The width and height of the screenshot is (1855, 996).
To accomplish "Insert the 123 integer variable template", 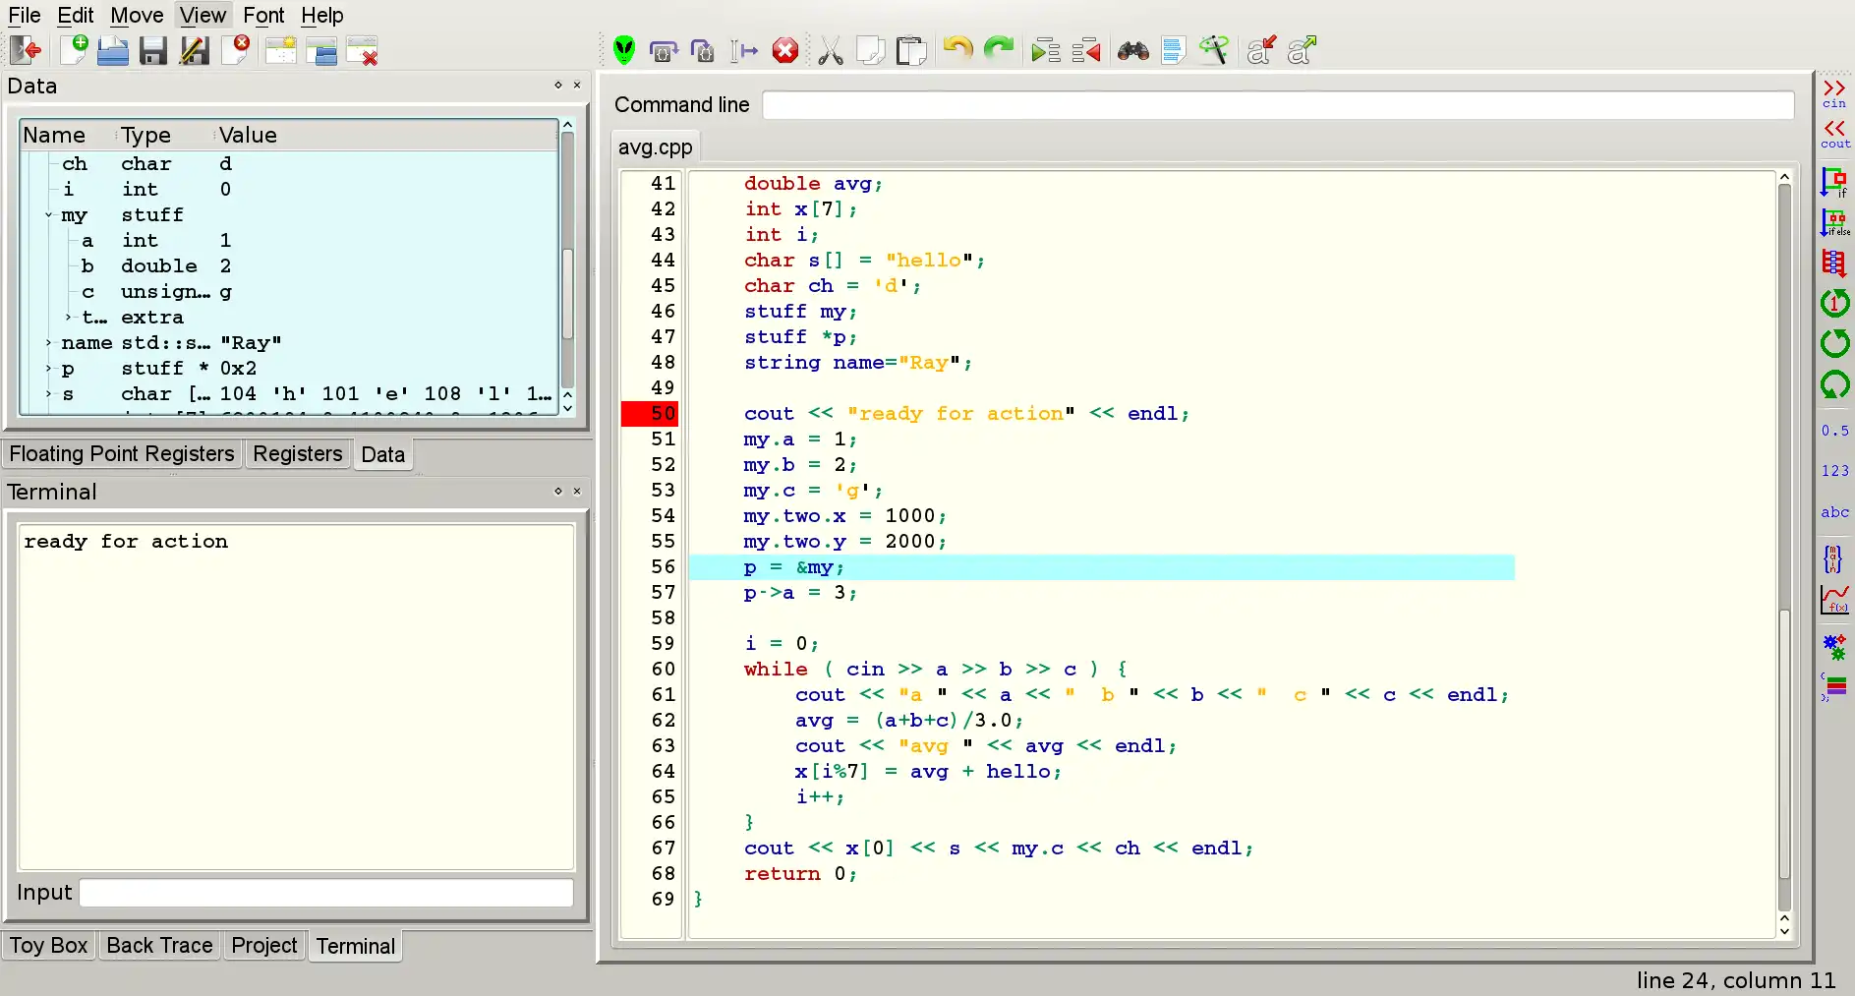I will 1834,471.
